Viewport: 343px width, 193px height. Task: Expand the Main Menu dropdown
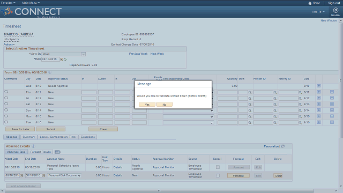[x=31, y=3]
